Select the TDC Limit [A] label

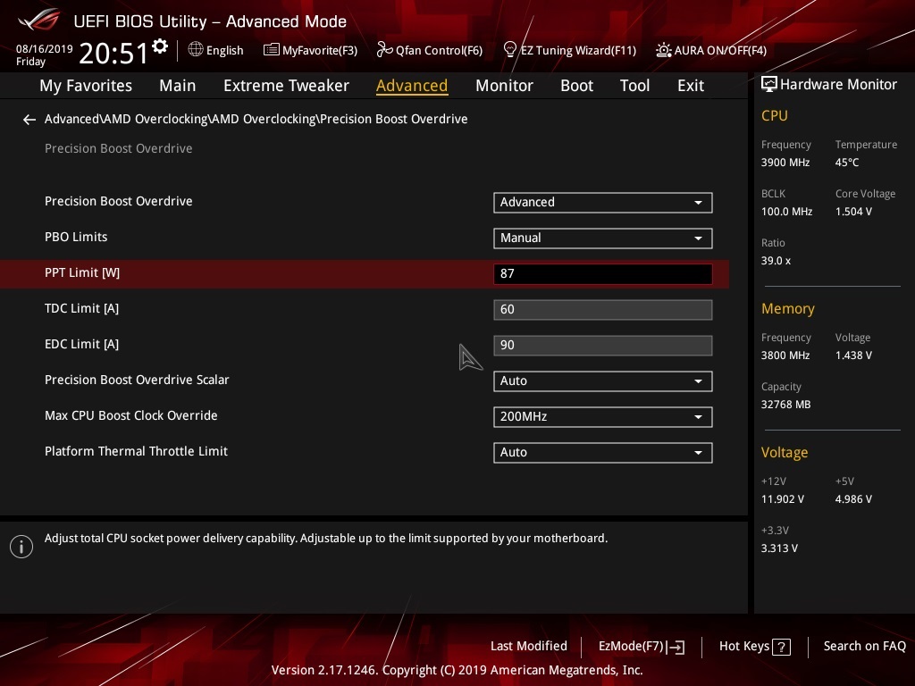(x=81, y=308)
